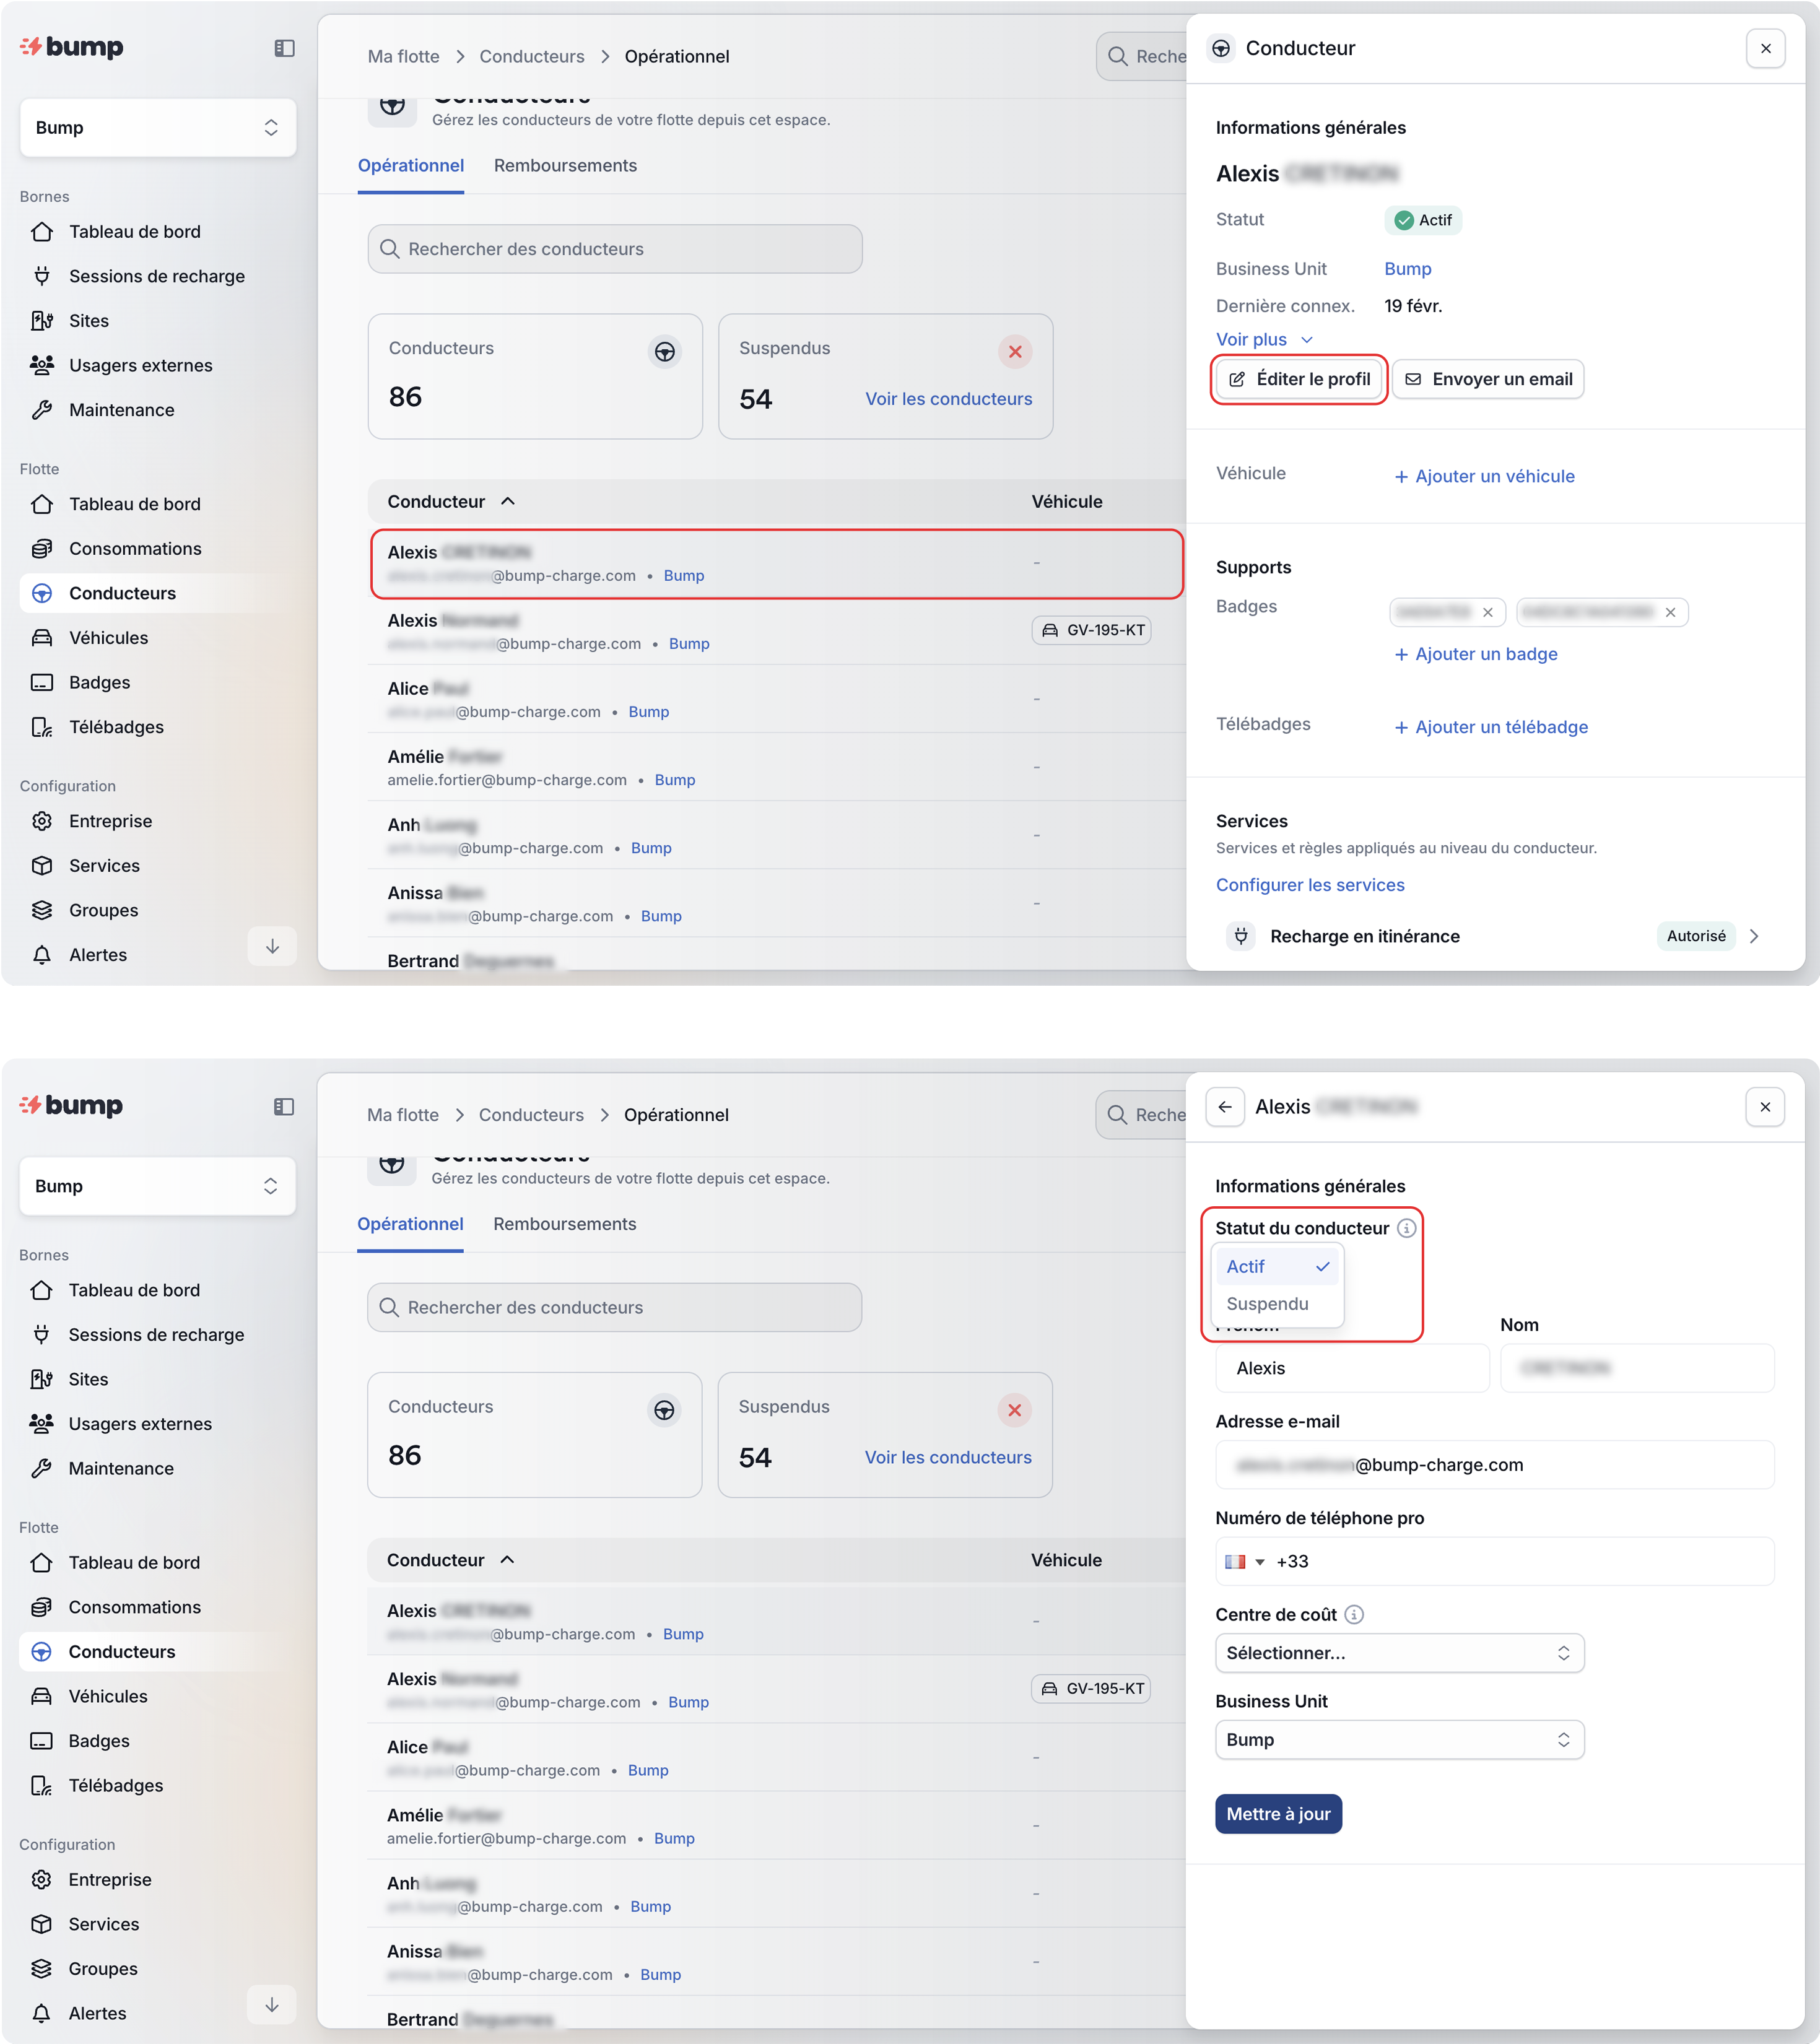Expand Recharge en itinérance service row

[x=1753, y=936]
